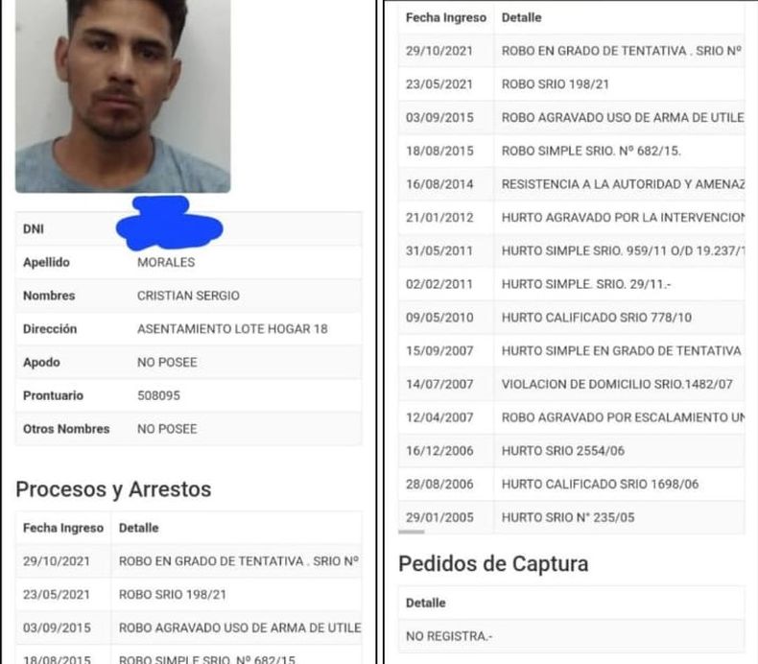The height and width of the screenshot is (664, 758).
Task: Click the Prontuario number 508095
Action: pos(158,395)
